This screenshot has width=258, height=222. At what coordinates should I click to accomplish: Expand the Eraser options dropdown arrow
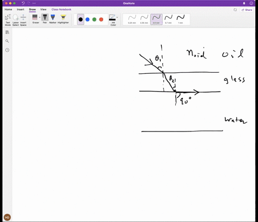point(40,17)
